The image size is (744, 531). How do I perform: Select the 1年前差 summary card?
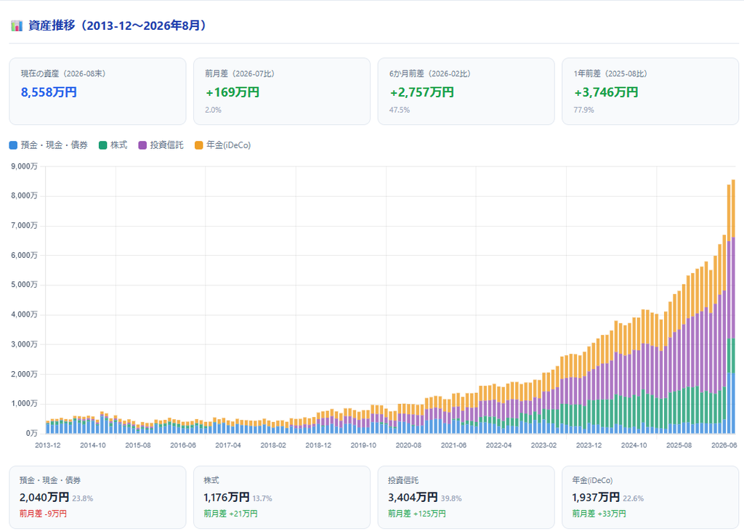[x=650, y=92]
